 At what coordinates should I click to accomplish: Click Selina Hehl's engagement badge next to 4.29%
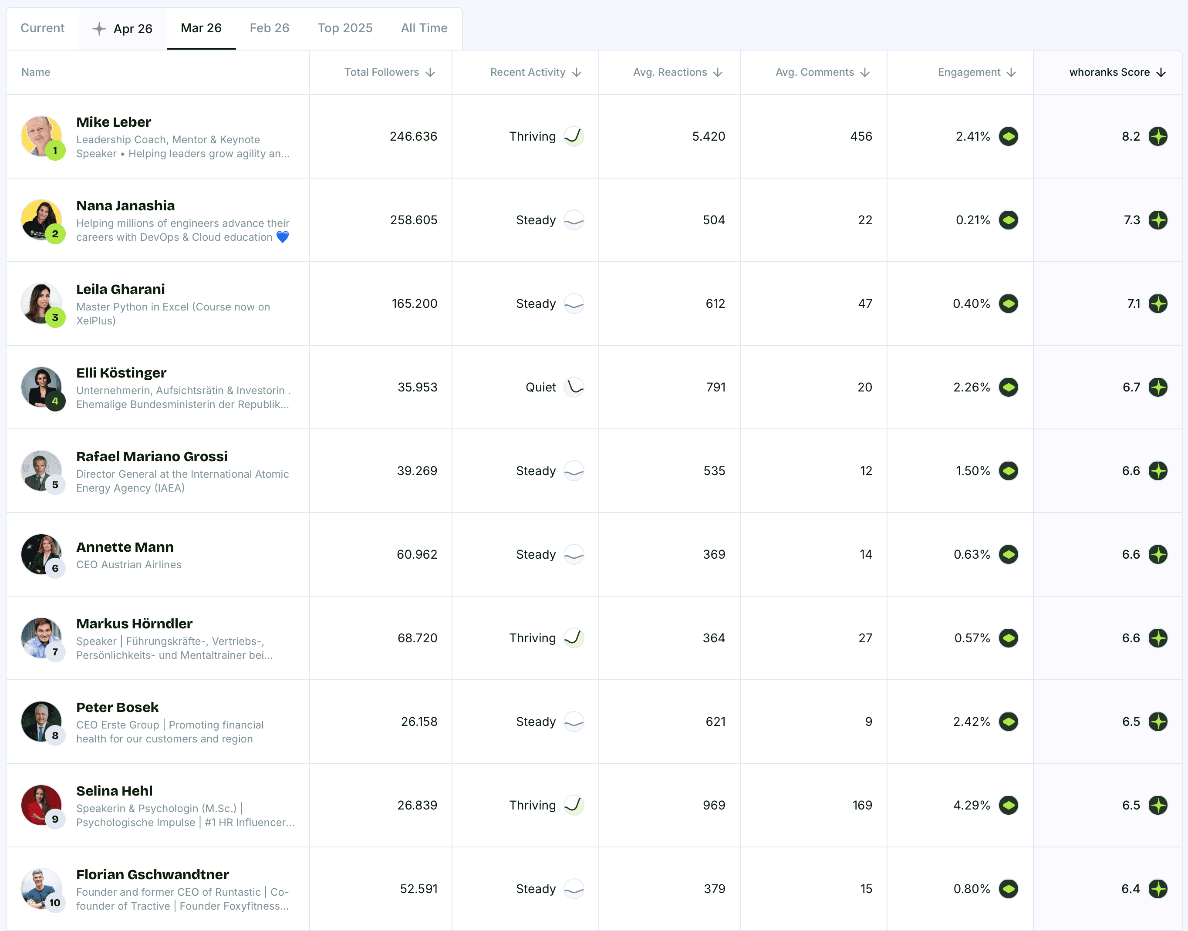click(1009, 805)
